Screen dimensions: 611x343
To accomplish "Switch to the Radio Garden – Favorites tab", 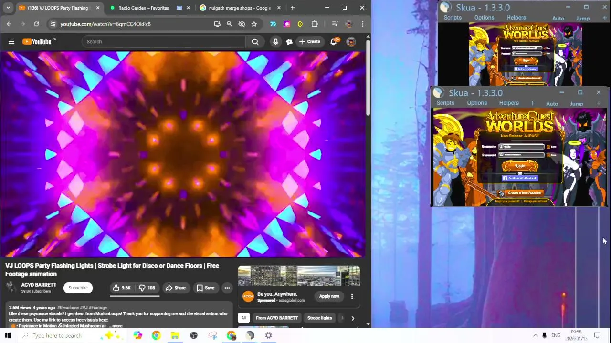I will tap(143, 8).
